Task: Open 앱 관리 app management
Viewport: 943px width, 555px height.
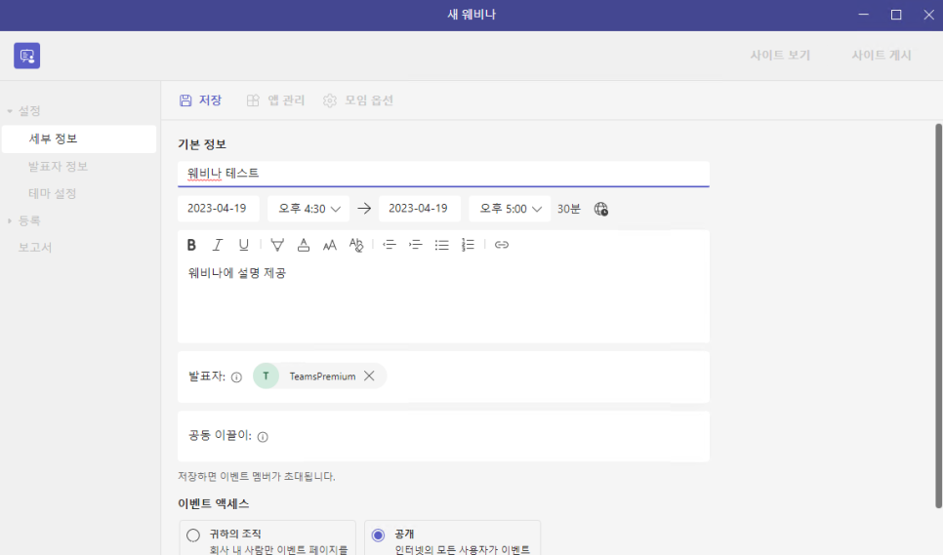Action: (x=276, y=100)
